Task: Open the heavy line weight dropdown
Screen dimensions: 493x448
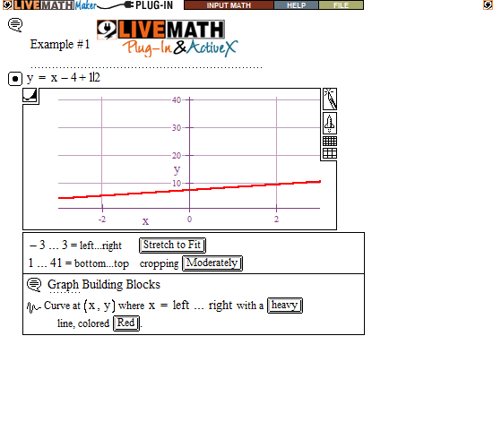Action: pos(284,306)
